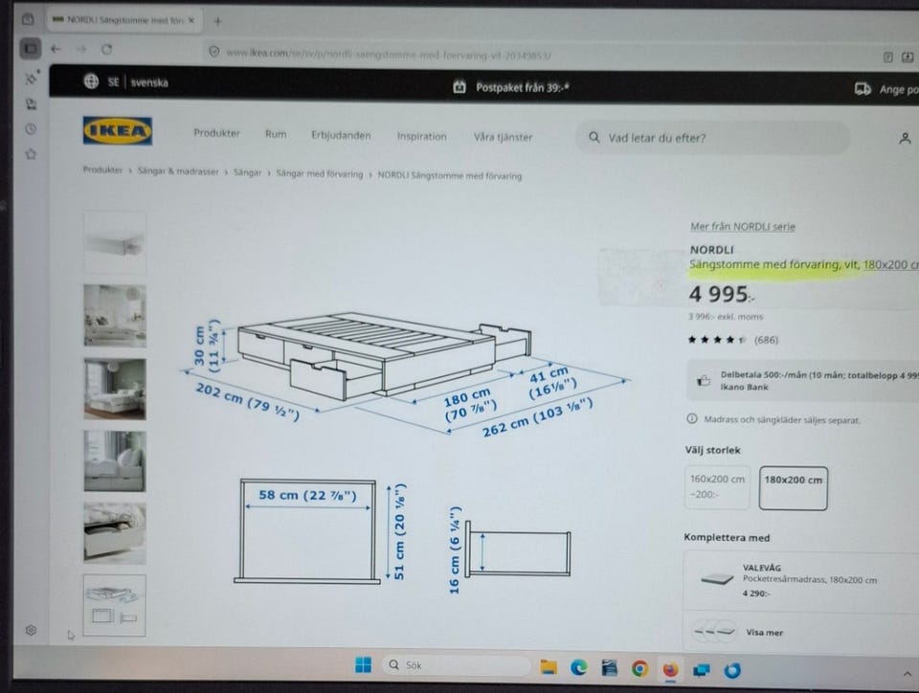Open Firefox from taskbar
Viewport: 919px width, 693px height.
670,669
